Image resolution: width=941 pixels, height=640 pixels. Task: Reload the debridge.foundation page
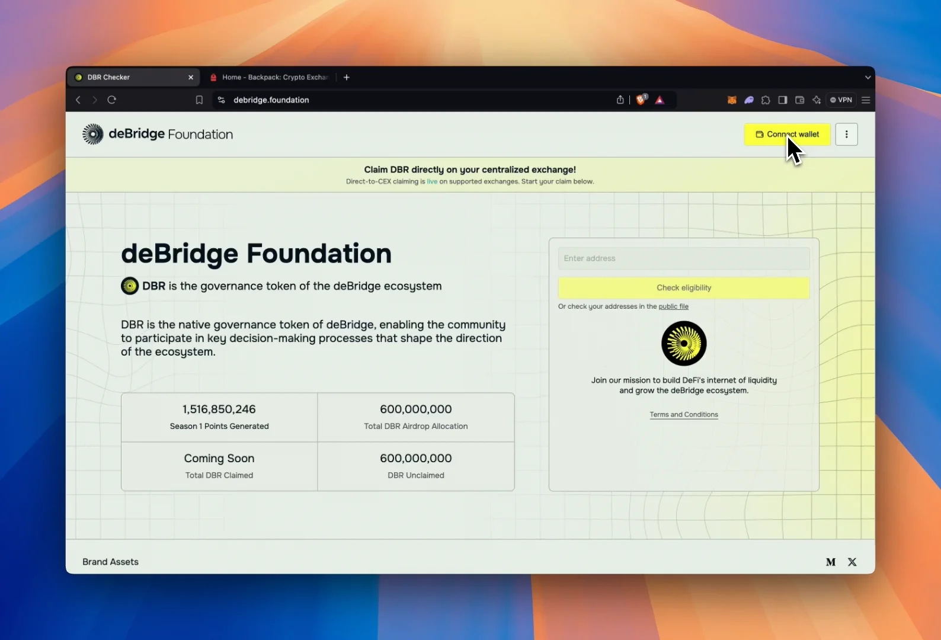(x=111, y=100)
